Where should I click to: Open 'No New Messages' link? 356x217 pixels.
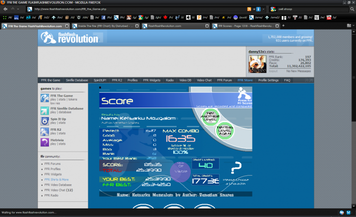tap(299, 71)
